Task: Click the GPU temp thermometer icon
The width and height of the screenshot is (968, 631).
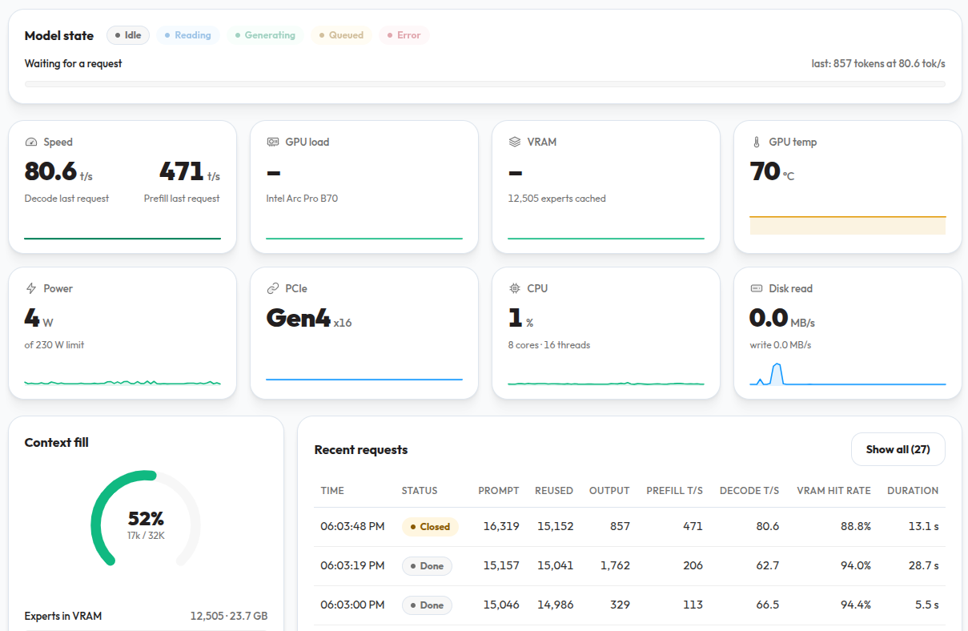Action: pyautogui.click(x=756, y=142)
